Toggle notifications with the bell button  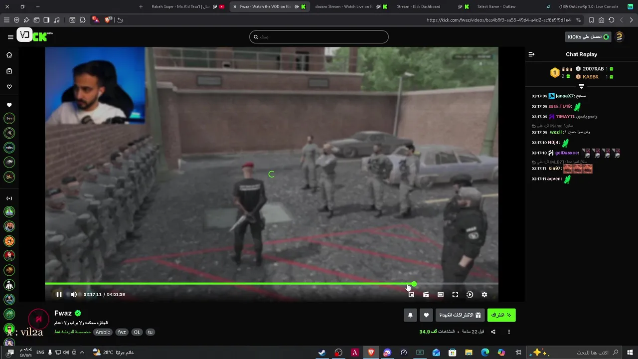click(x=410, y=315)
